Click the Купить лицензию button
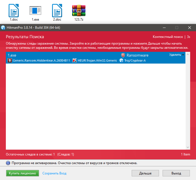 23,173
